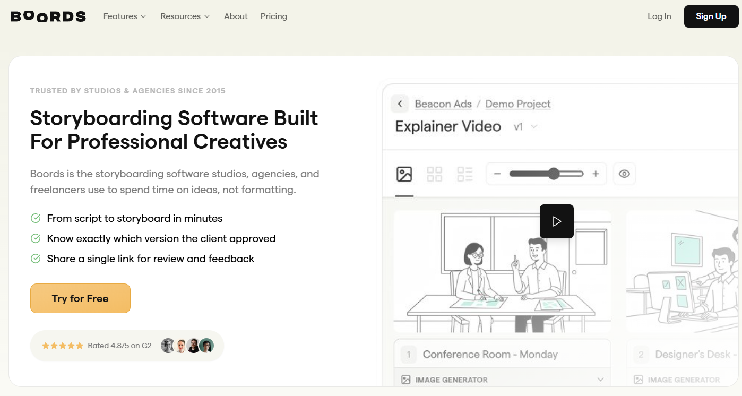Open the Resources dropdown menu
This screenshot has width=742, height=396.
tap(185, 16)
